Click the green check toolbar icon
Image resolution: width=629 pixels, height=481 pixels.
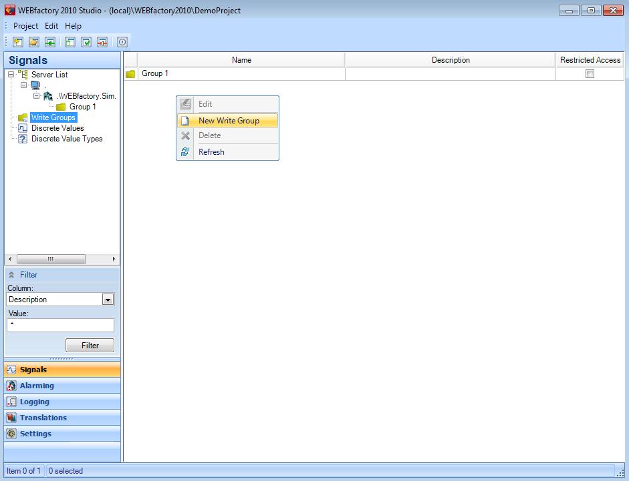(x=86, y=42)
